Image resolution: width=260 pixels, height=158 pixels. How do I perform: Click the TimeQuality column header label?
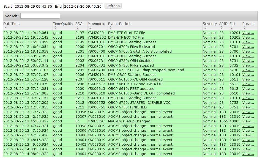pyautogui.click(x=63, y=24)
